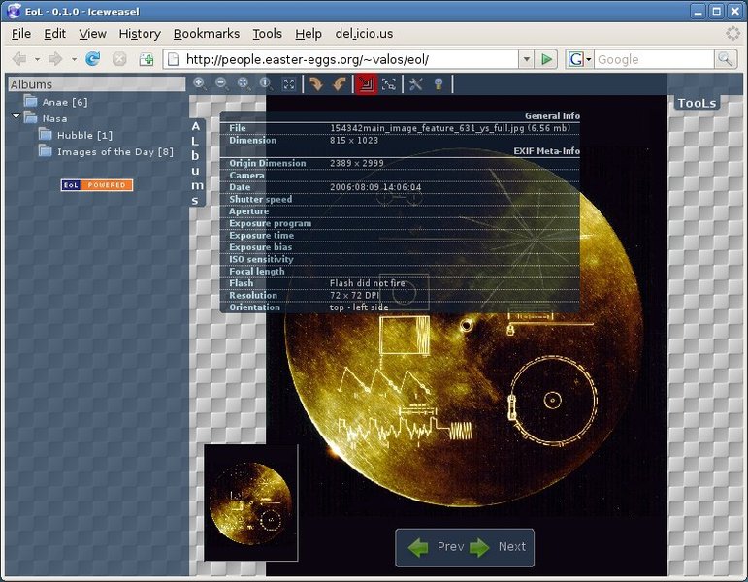Screen dimensions: 748x582
Task: Click the EoL Powered badge
Action: pos(97,185)
